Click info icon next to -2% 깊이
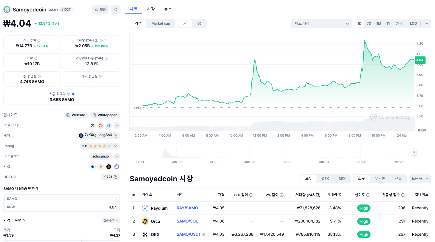The image size is (435, 242). [282, 195]
